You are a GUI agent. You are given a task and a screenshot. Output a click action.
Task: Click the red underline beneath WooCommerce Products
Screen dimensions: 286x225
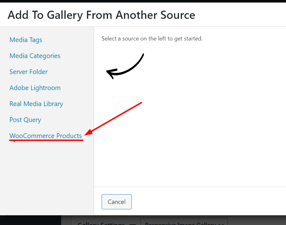pos(46,140)
